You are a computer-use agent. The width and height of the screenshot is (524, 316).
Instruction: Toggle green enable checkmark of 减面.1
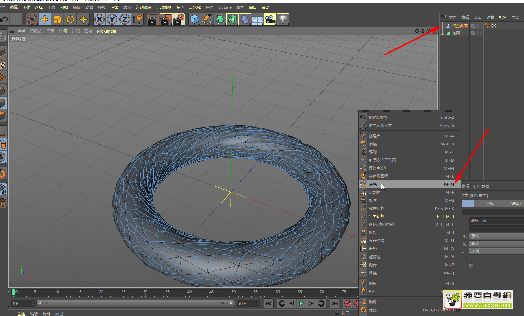click(x=481, y=33)
